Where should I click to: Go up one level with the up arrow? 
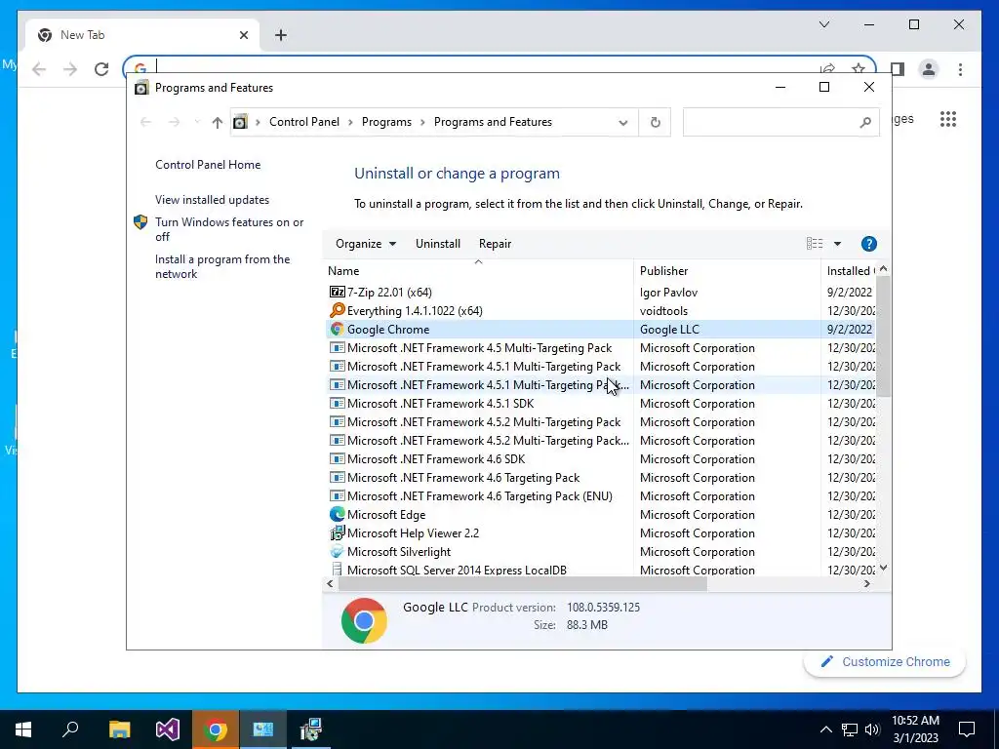218,122
